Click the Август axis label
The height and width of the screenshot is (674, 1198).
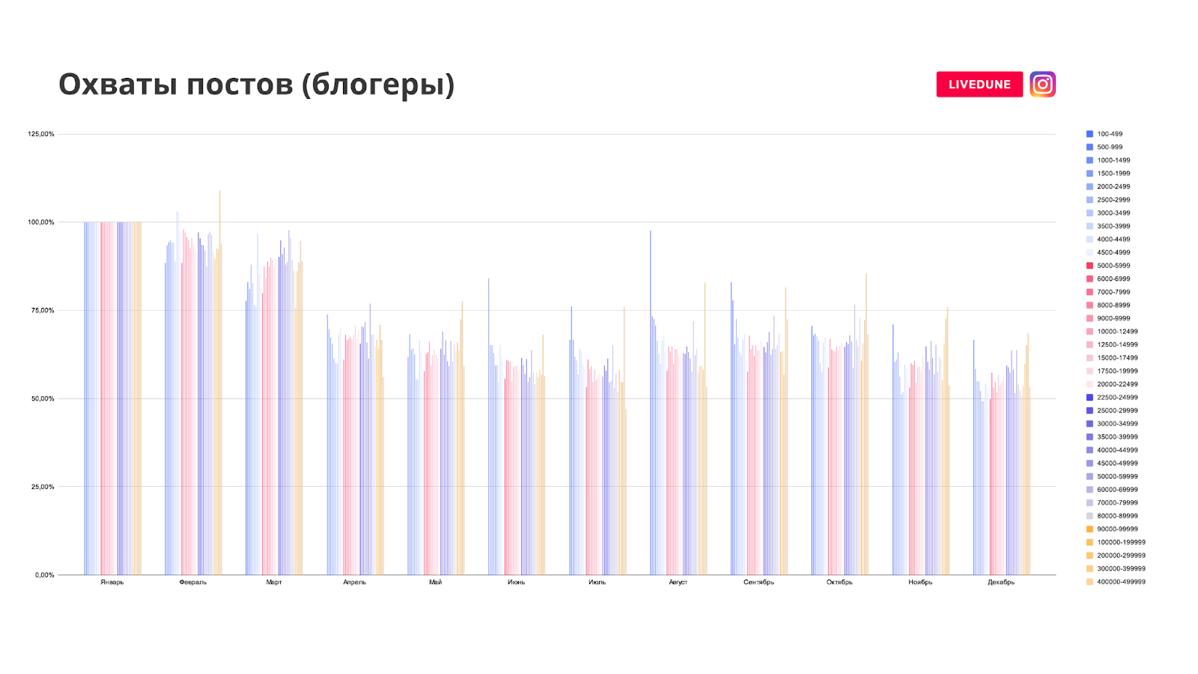tap(678, 583)
